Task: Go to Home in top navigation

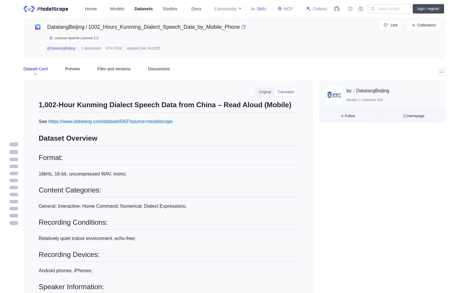Action: tap(91, 9)
